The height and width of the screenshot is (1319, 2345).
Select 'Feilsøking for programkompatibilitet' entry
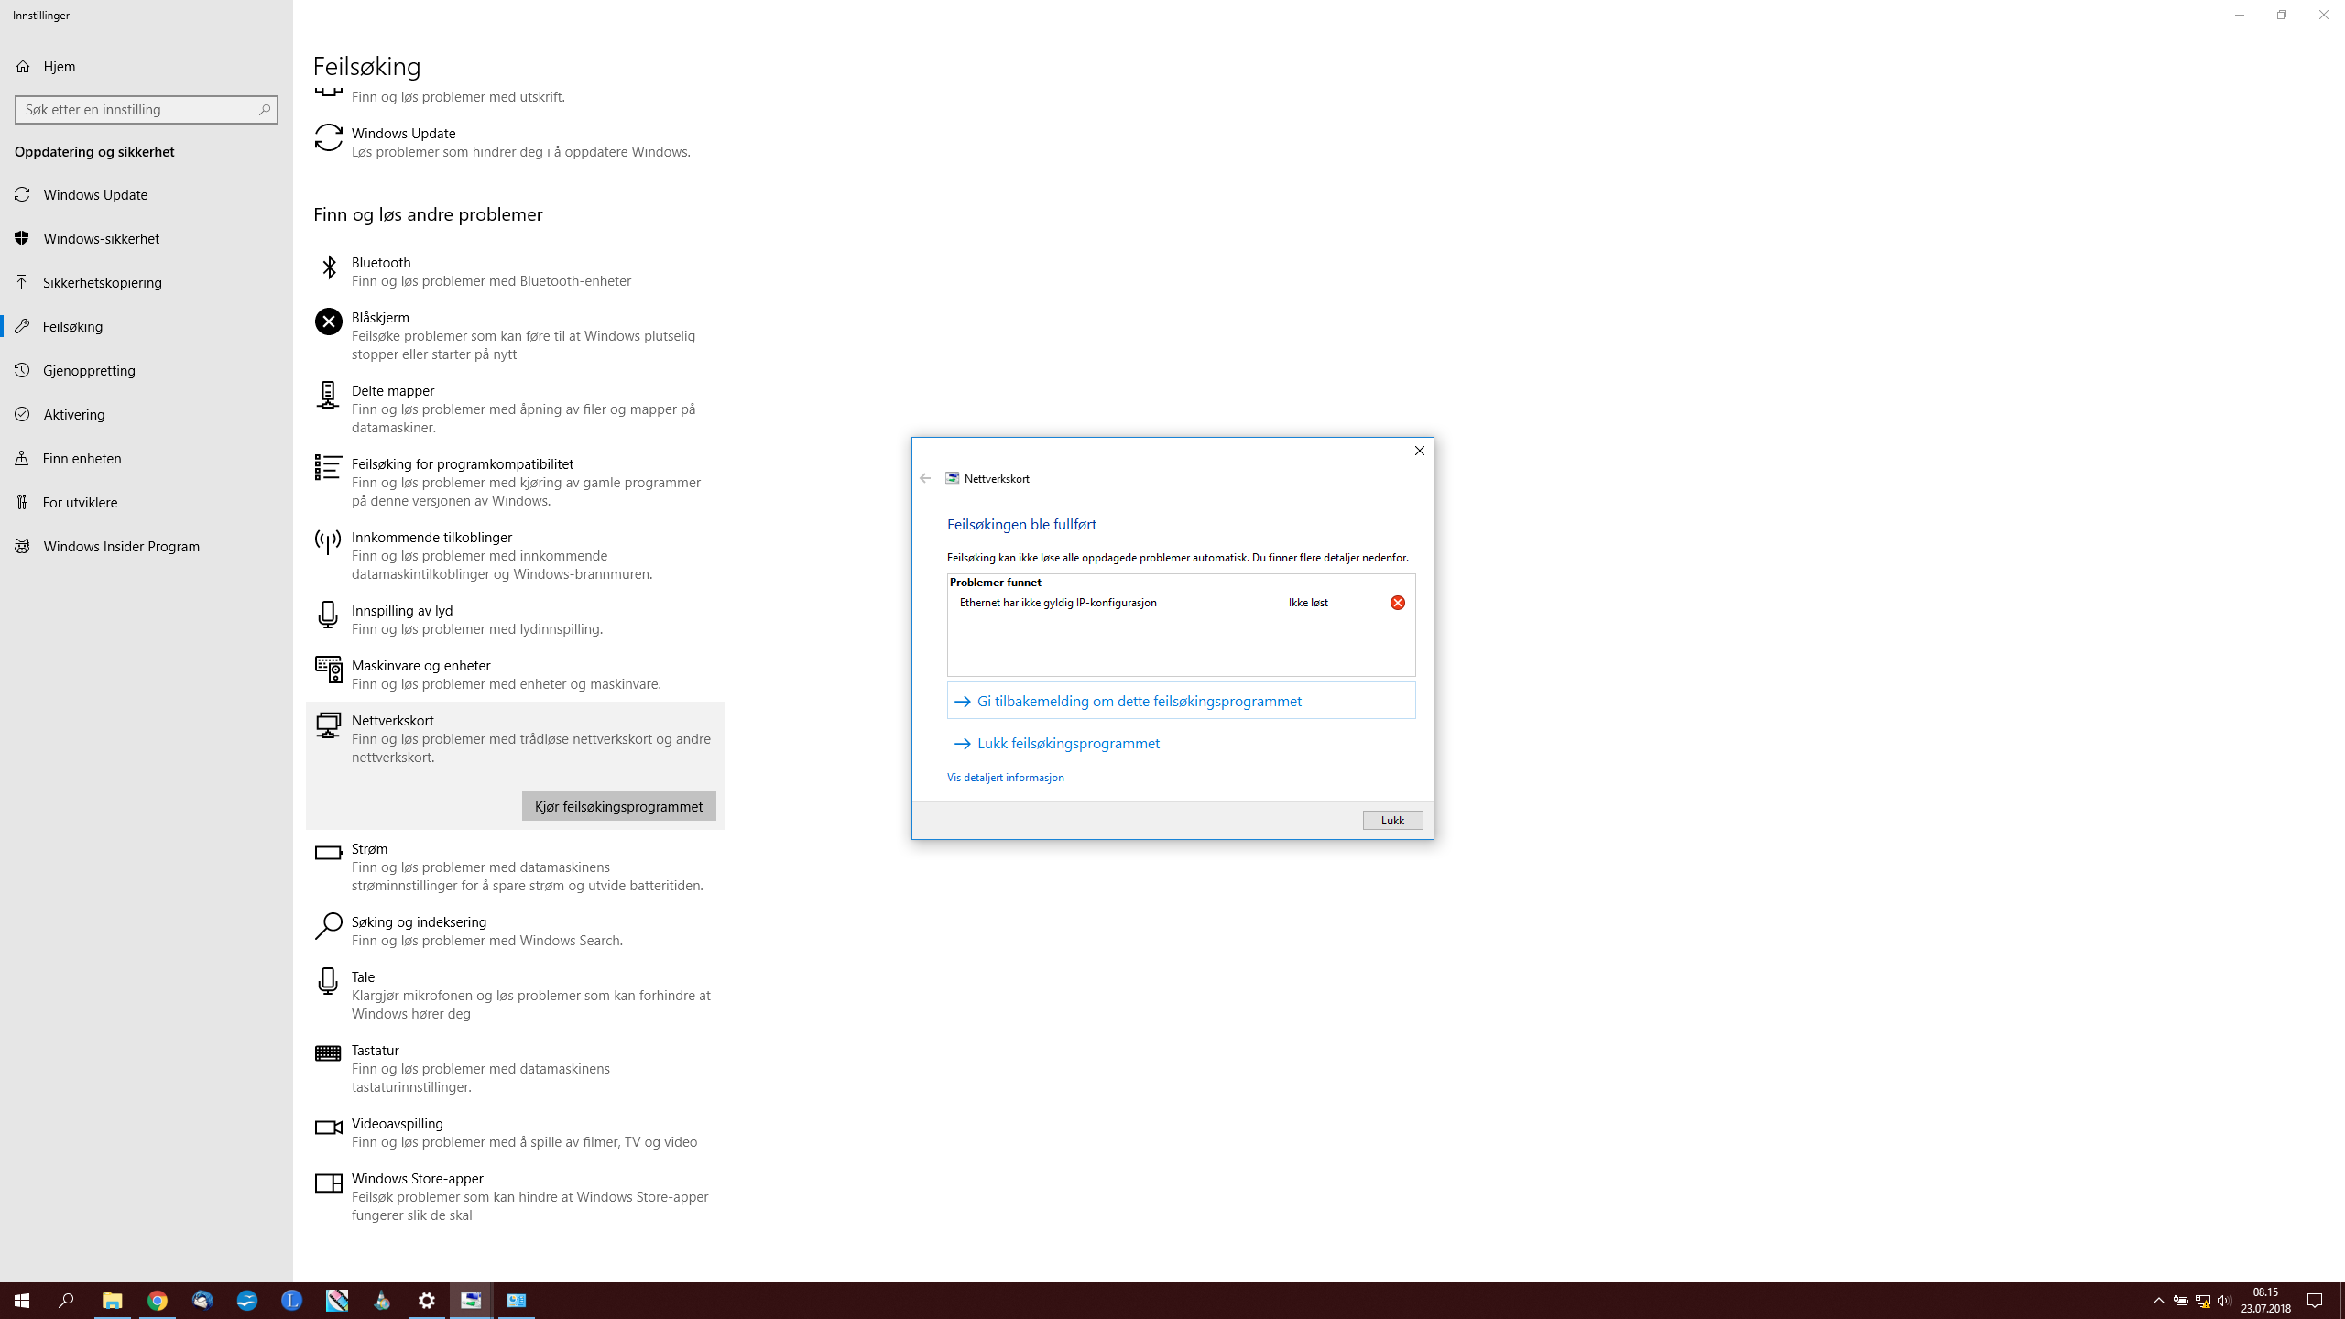pos(463,463)
